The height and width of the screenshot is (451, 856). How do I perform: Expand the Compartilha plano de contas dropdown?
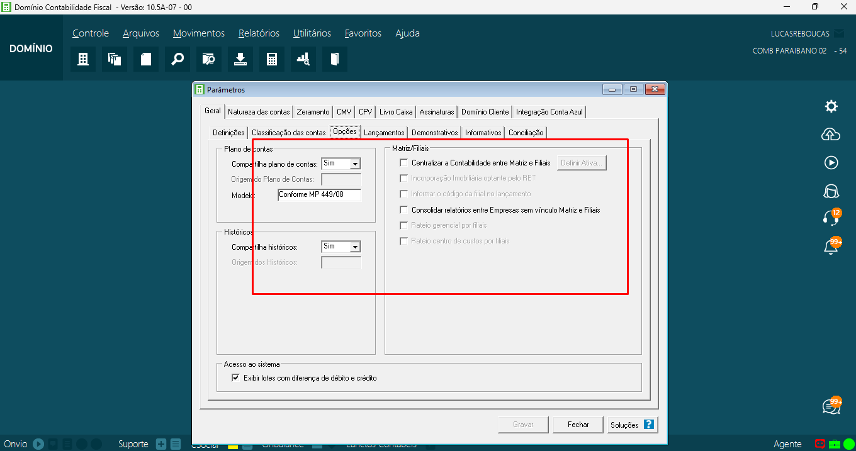[355, 164]
